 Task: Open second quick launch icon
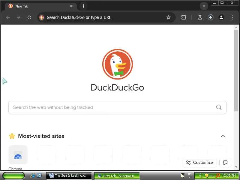39,175
